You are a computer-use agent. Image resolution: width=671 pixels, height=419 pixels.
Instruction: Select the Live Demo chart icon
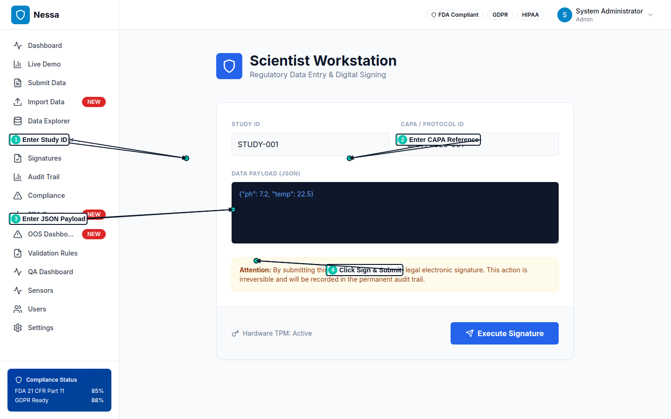point(18,64)
